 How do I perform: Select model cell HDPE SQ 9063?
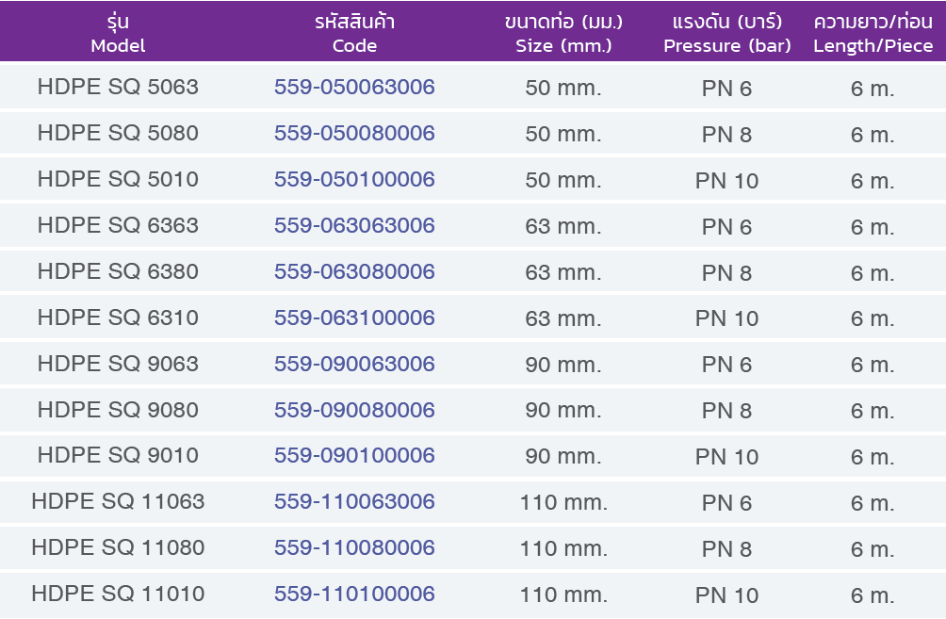pyautogui.click(x=118, y=364)
